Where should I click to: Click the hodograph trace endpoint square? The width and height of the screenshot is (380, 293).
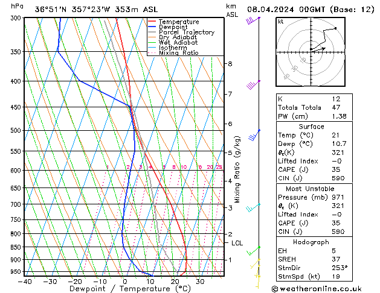click(x=336, y=28)
